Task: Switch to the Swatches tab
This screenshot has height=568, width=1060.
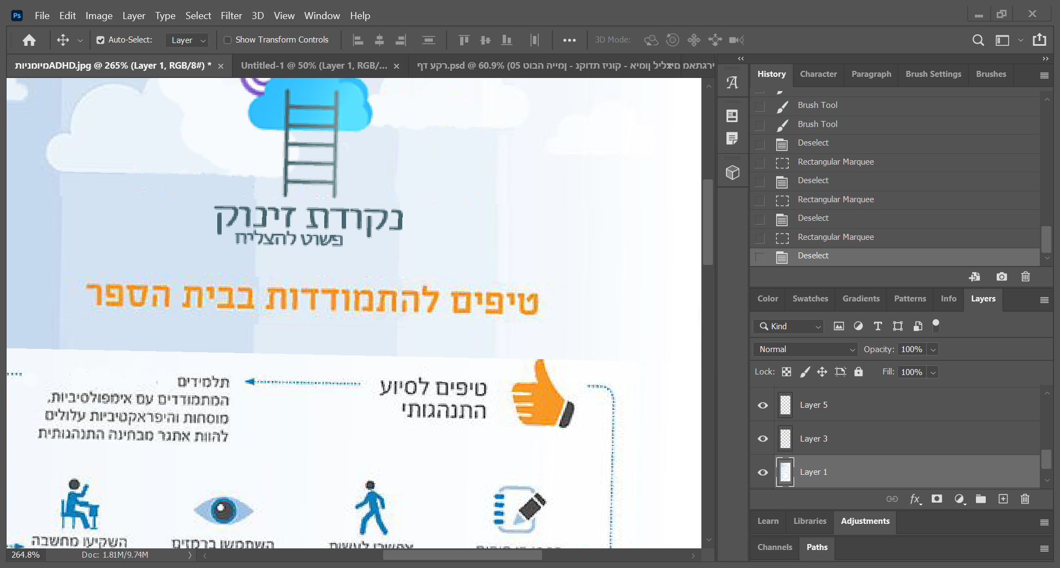Action: [810, 299]
